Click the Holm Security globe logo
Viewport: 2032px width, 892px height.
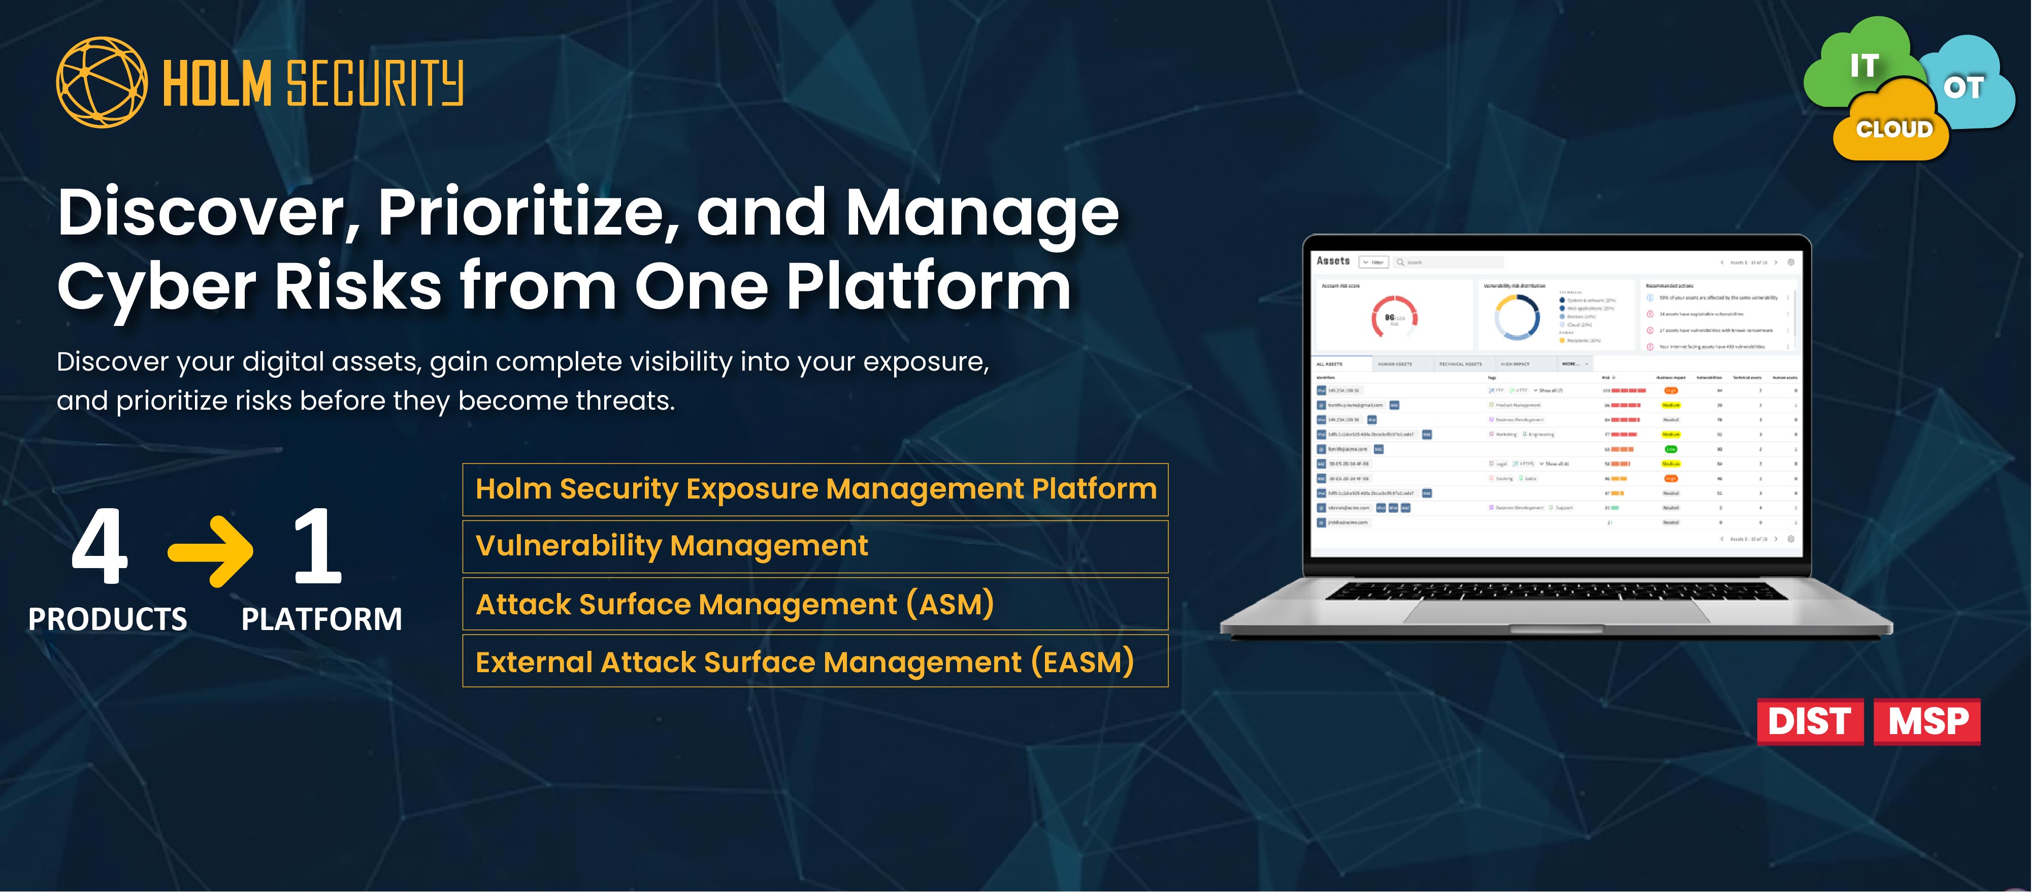point(102,82)
